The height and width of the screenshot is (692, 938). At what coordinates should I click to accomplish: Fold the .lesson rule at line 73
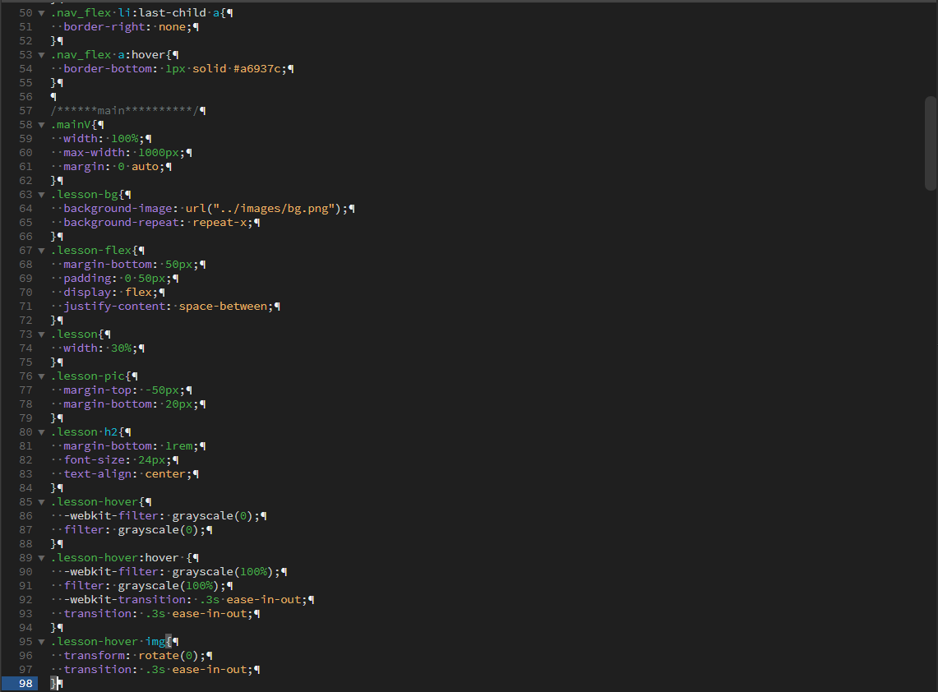tap(41, 334)
